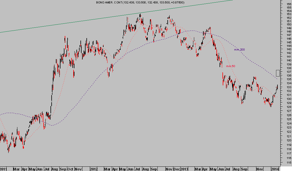This screenshot has width=292, height=171.
Task: Jump to the 2012 year marker
Action: tap(94, 169)
